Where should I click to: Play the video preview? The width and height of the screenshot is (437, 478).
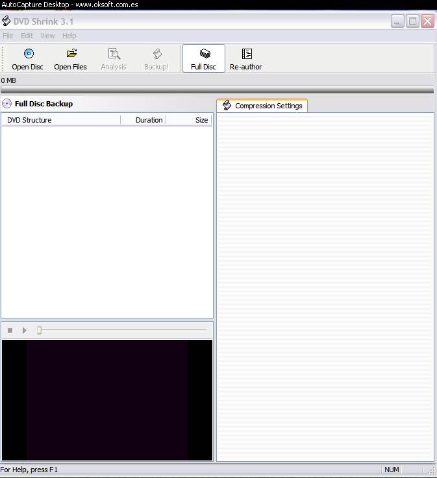[25, 331]
